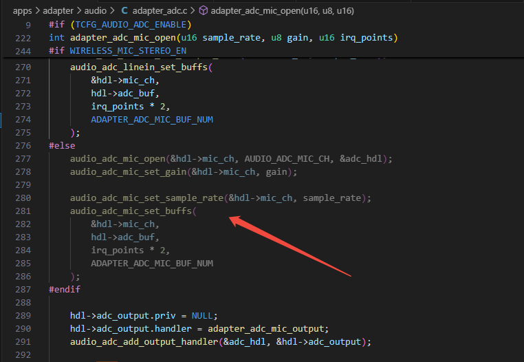
Task: Click '&hdl->mic_ch,' on line 271
Action: coord(125,81)
